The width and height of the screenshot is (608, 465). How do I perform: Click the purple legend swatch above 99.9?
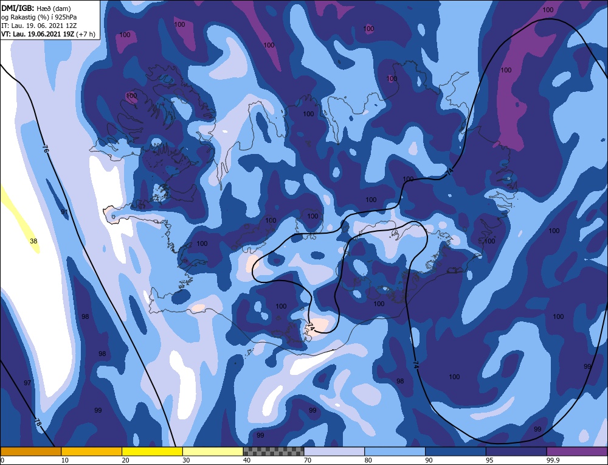tap(577, 451)
